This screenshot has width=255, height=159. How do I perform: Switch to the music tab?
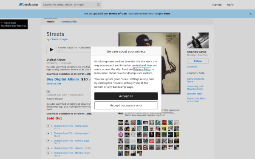(51, 22)
